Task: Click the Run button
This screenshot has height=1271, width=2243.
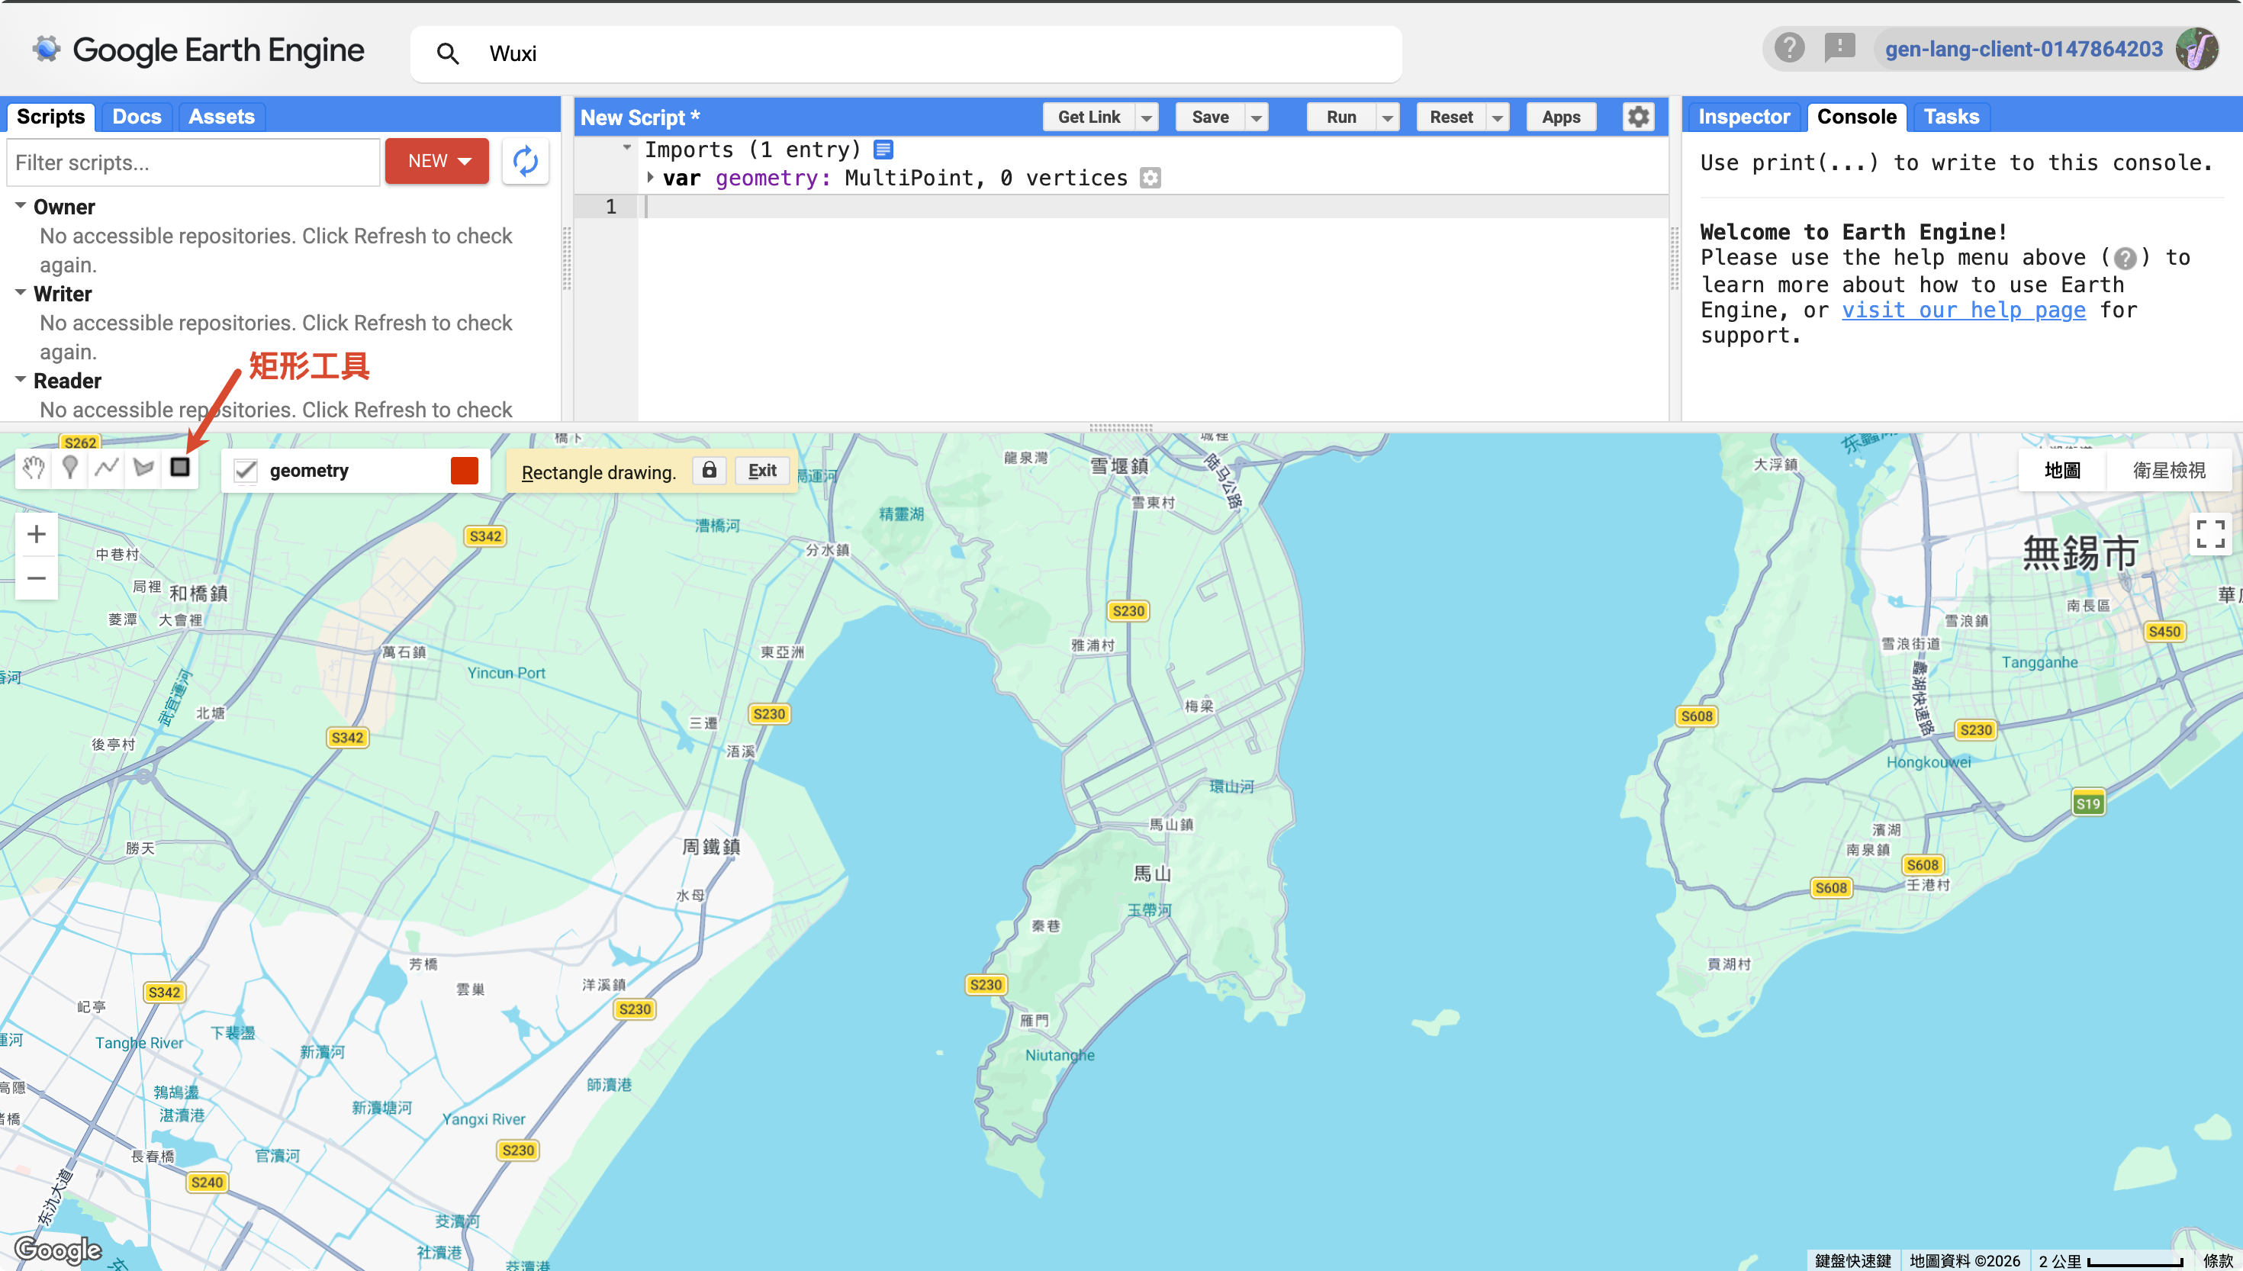Action: 1341,117
